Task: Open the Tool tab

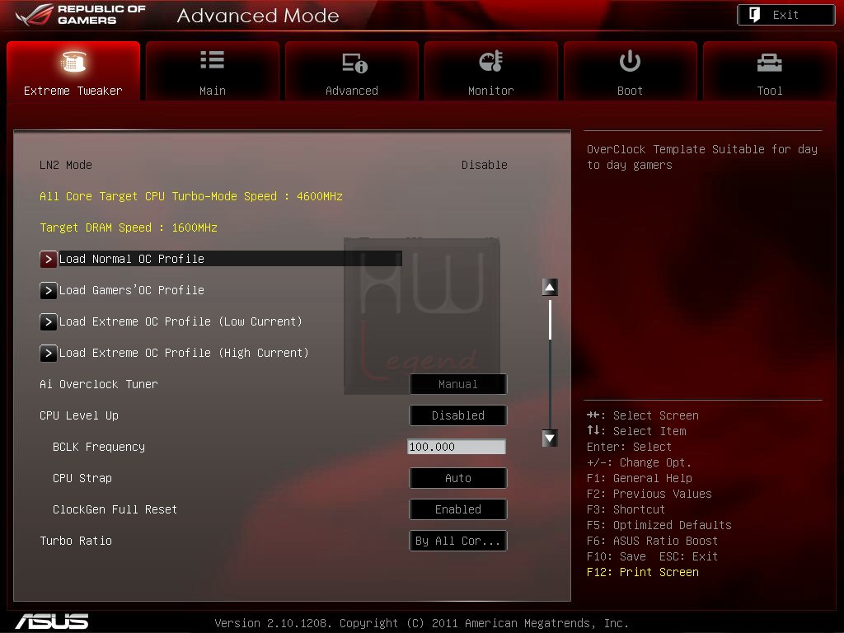Action: 770,71
